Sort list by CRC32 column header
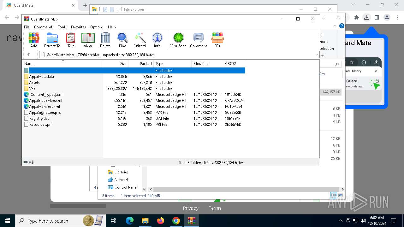 coord(234,63)
